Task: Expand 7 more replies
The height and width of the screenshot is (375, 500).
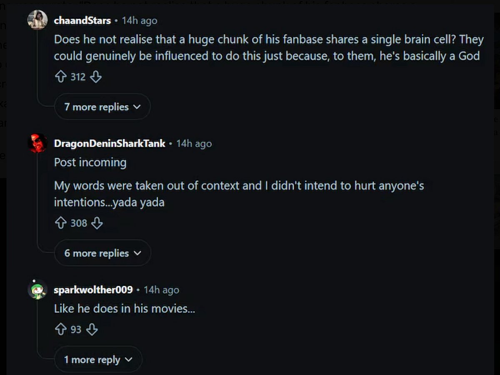Action: (102, 107)
